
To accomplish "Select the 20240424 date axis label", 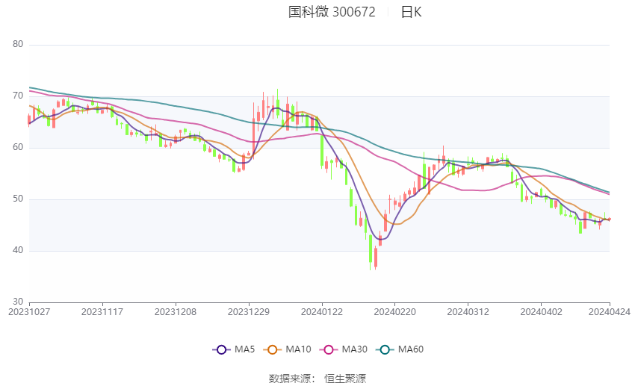I will [609, 312].
